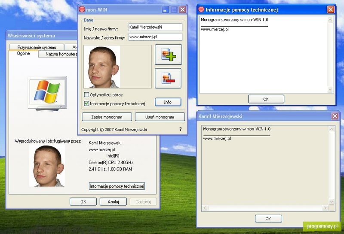Open Informacje pomocy technicznej button in system properties
This screenshot has height=234, width=344.
117,186
